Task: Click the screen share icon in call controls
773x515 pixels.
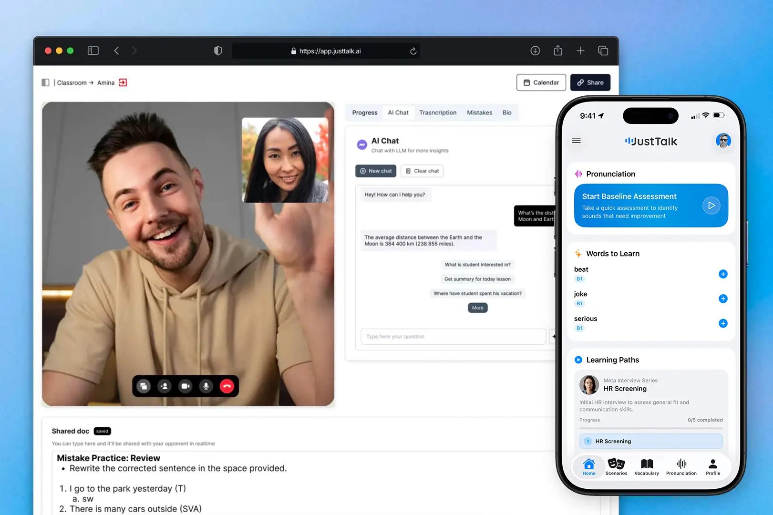Action: pyautogui.click(x=144, y=386)
